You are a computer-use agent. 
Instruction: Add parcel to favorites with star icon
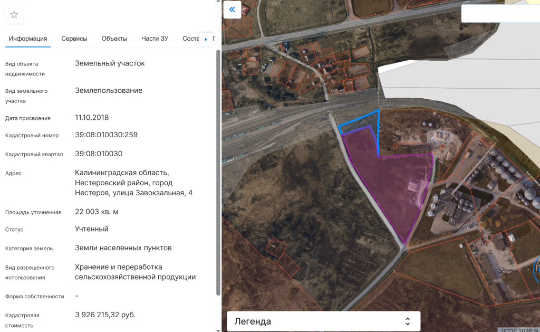[x=14, y=15]
